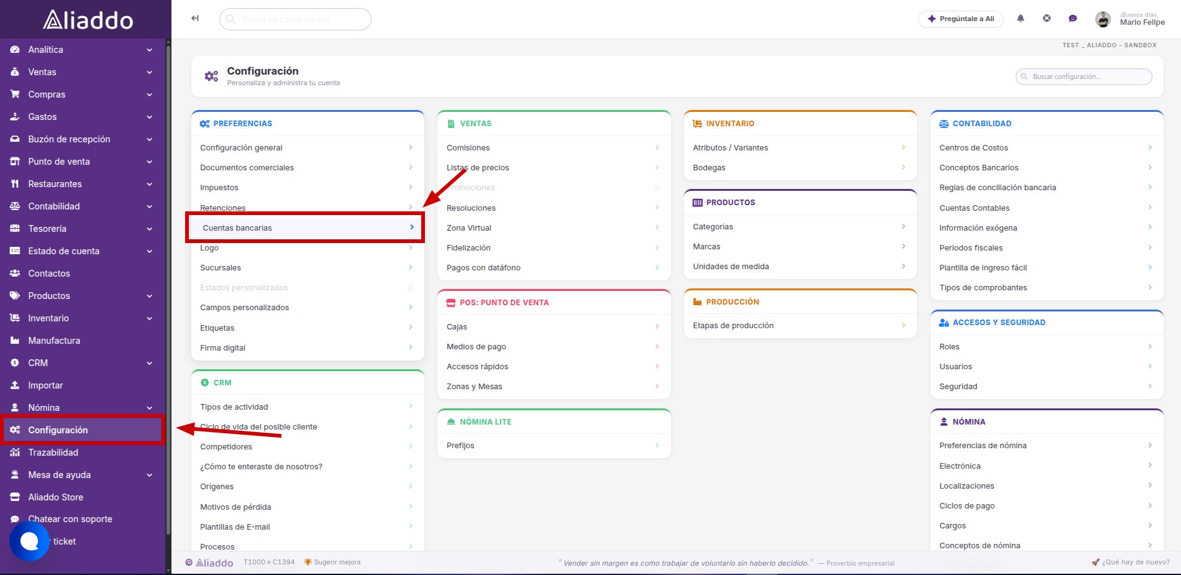
Task: Click the Tesorería sidebar icon
Action: point(15,229)
